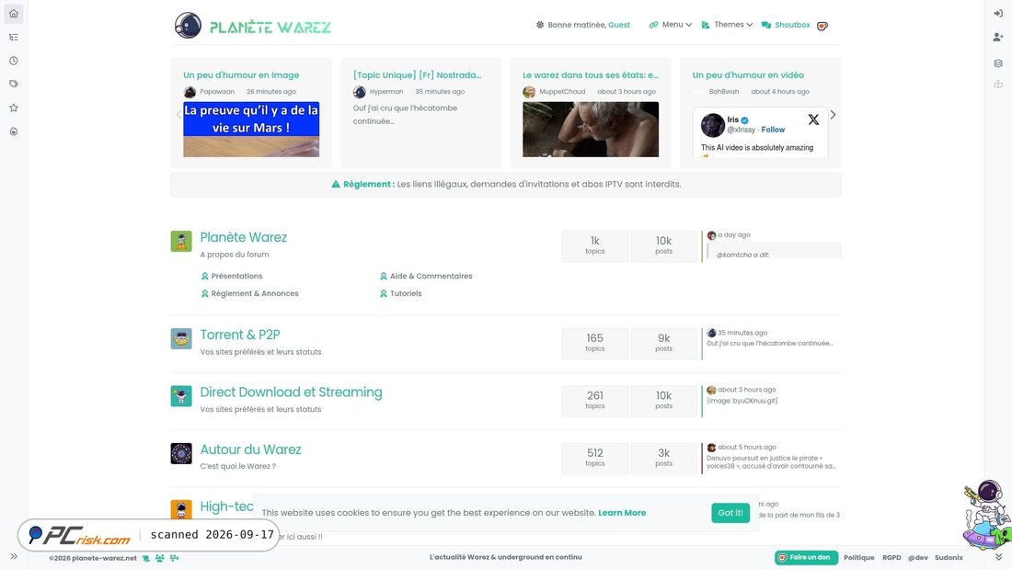
Task: Open 'Ouf j'ai cru' post preview in Torrent row
Action: coord(769,343)
